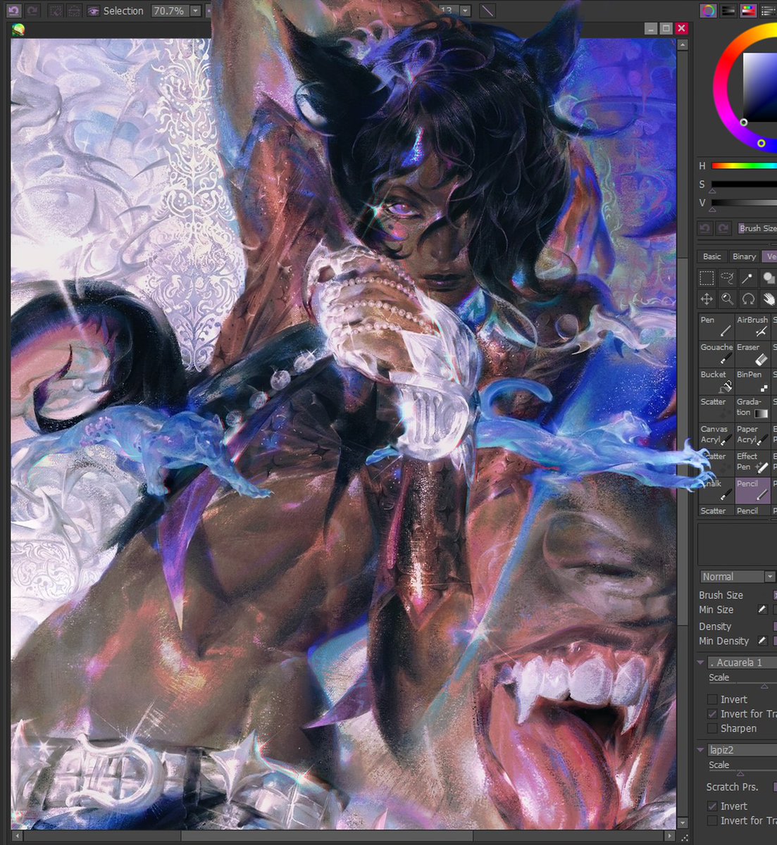Click small undo icon beside Brush Size button
Screen dimensions: 777x845
pos(704,228)
